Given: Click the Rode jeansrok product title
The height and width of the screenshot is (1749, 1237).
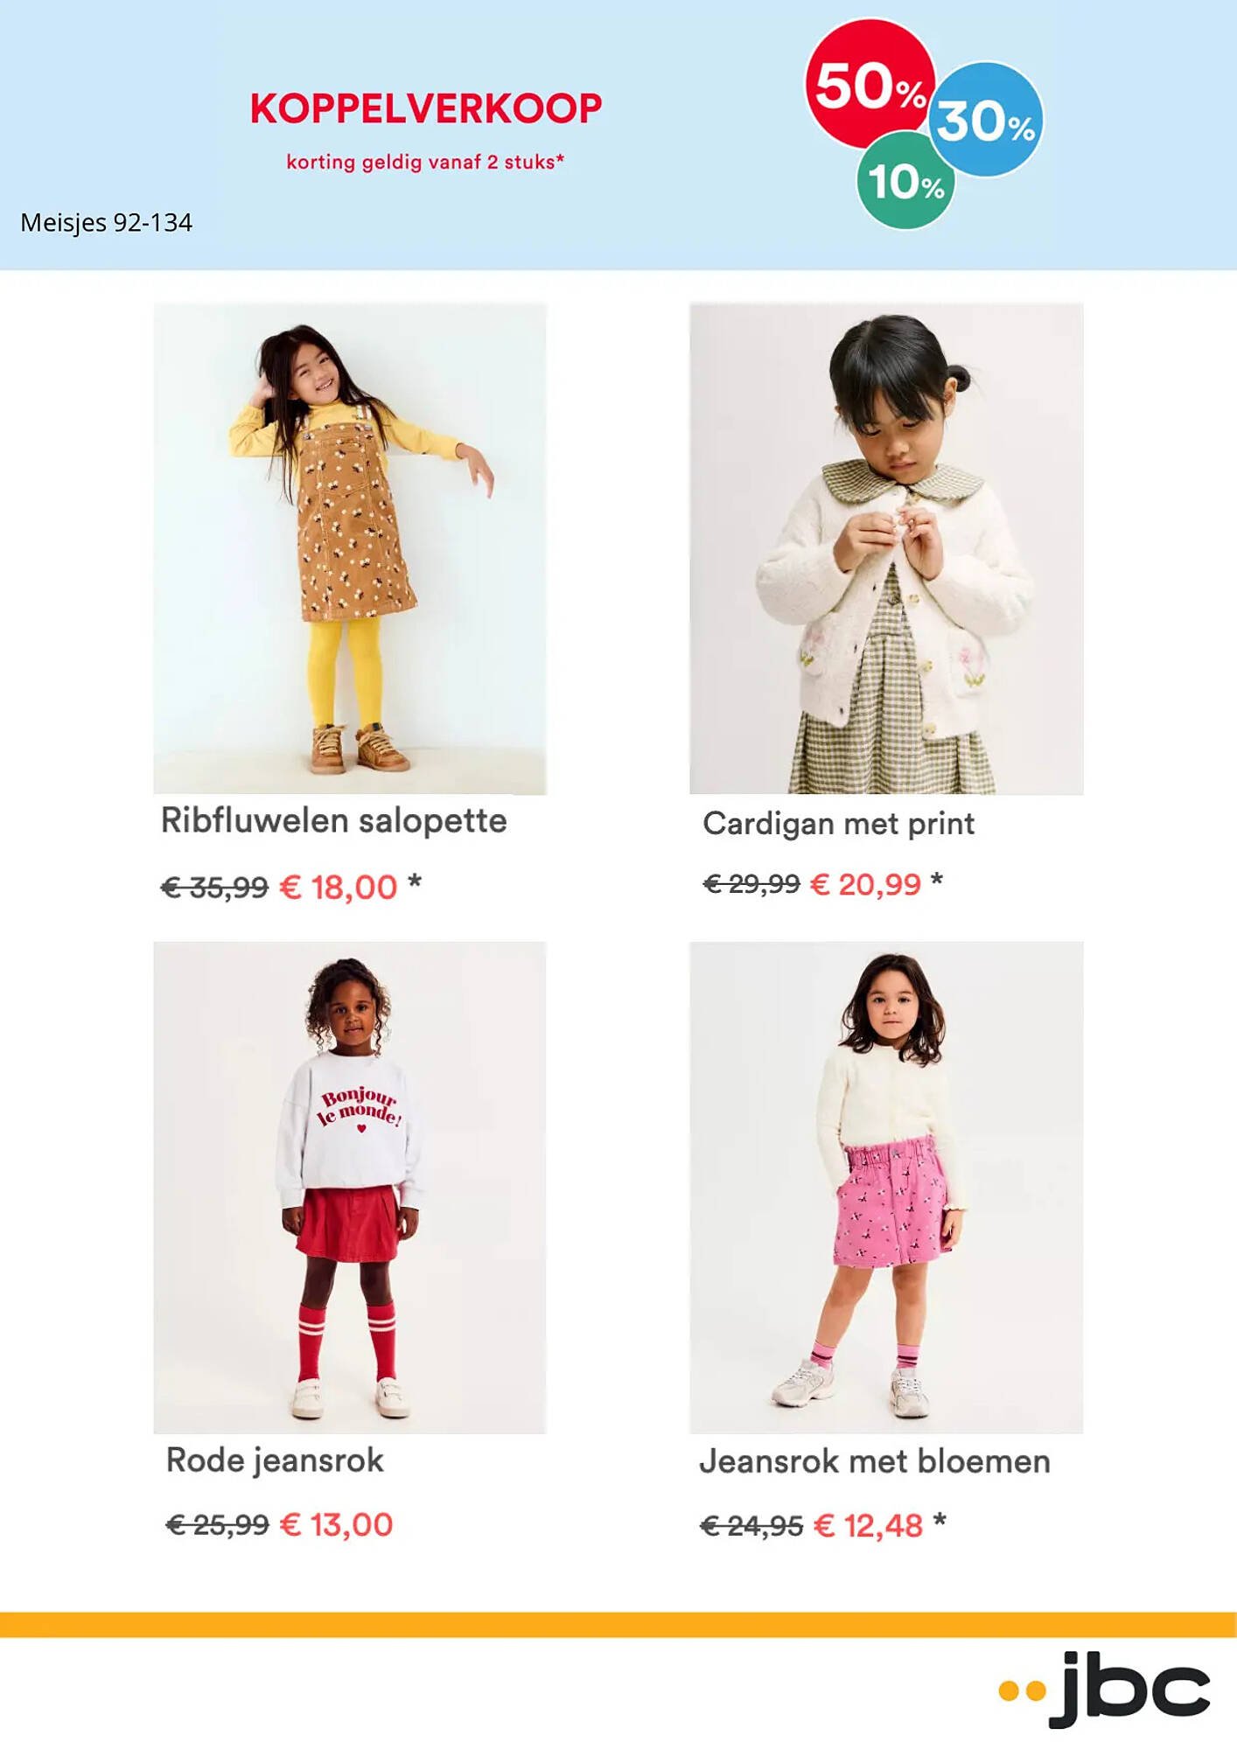Looking at the screenshot, I should tap(275, 1460).
